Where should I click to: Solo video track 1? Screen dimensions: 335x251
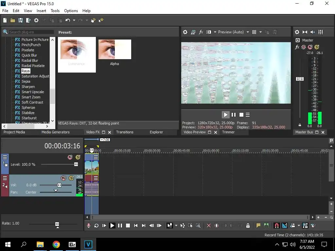coord(78,157)
